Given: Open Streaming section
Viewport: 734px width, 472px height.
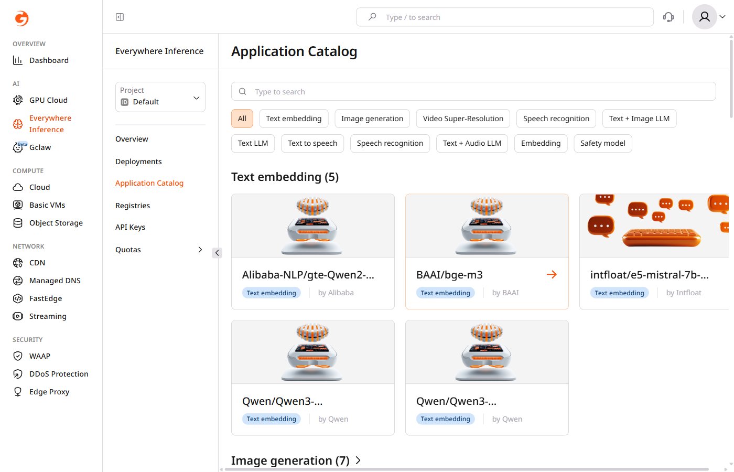Looking at the screenshot, I should pos(48,316).
